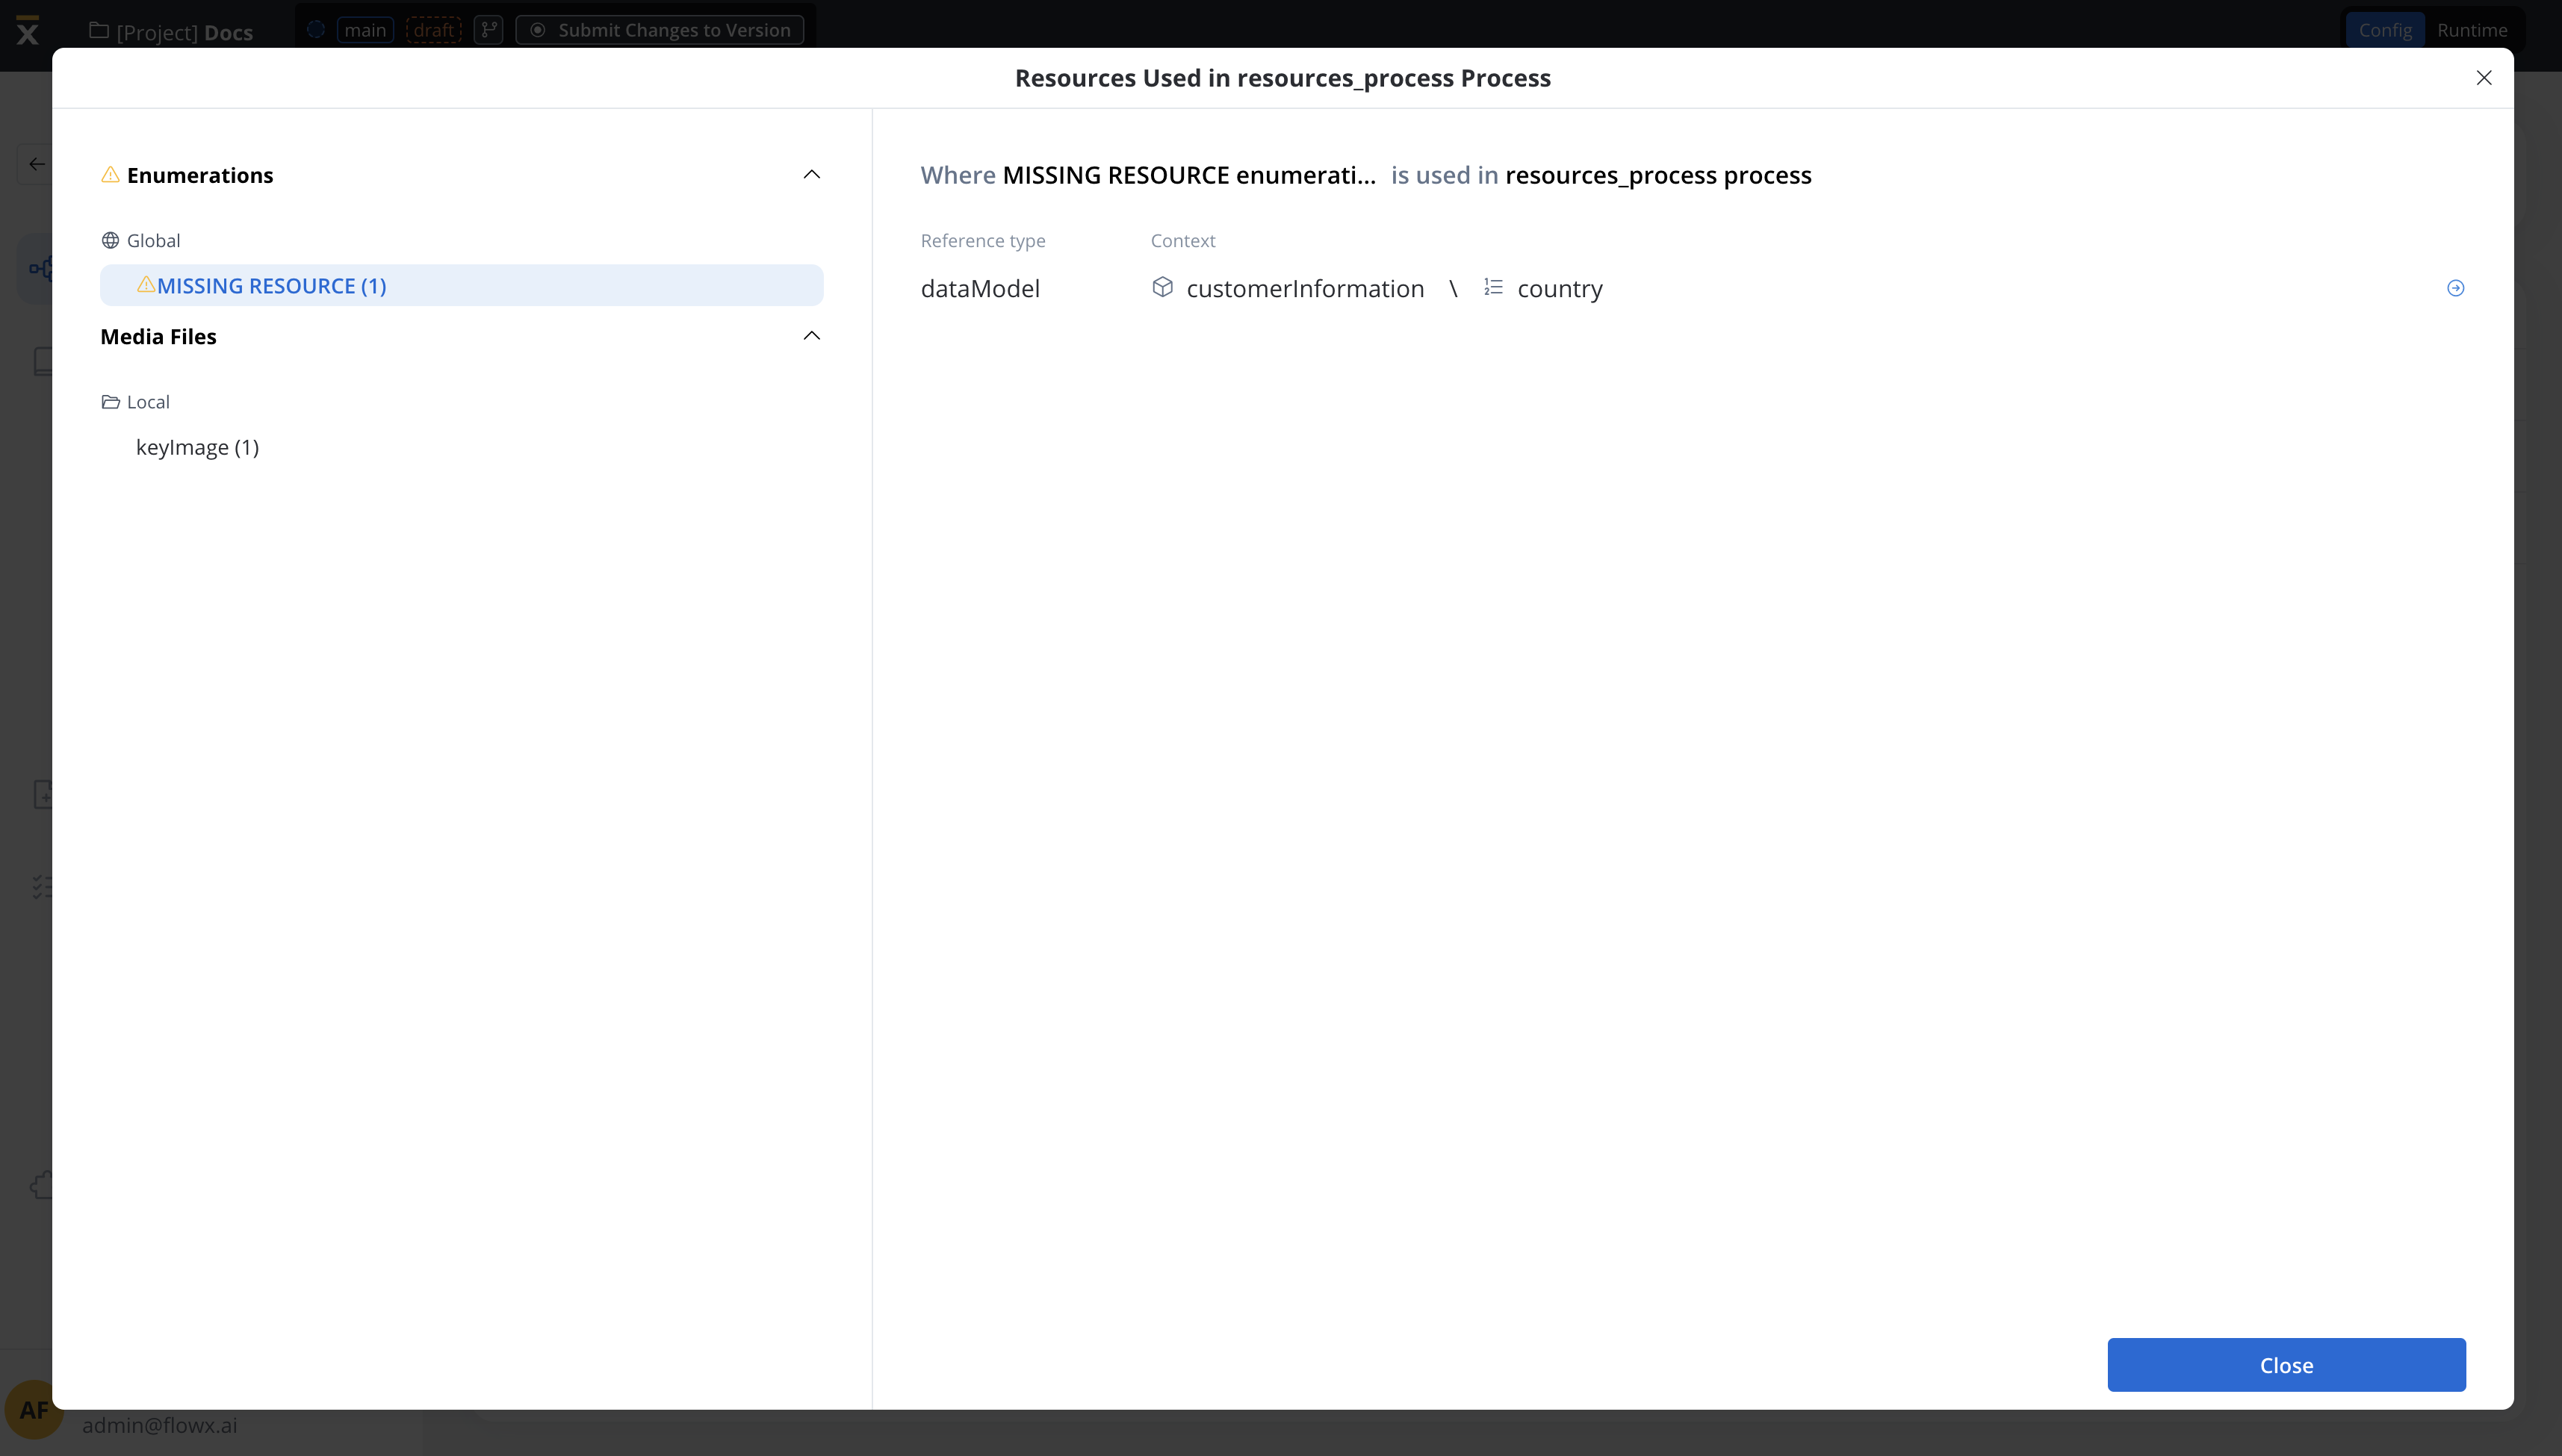Viewport: 2562px width, 1456px height.
Task: Click the FlowX logo icon
Action: pyautogui.click(x=28, y=30)
